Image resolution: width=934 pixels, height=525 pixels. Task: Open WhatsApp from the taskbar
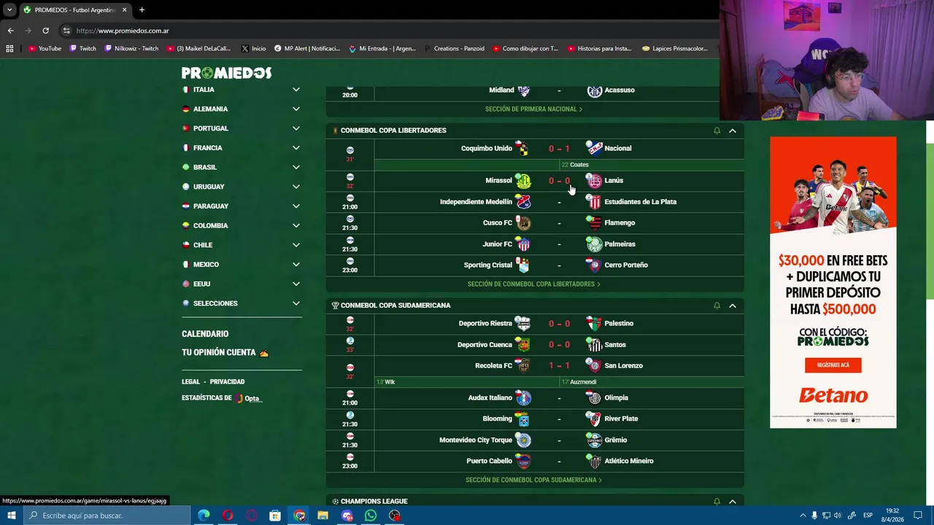tap(371, 516)
